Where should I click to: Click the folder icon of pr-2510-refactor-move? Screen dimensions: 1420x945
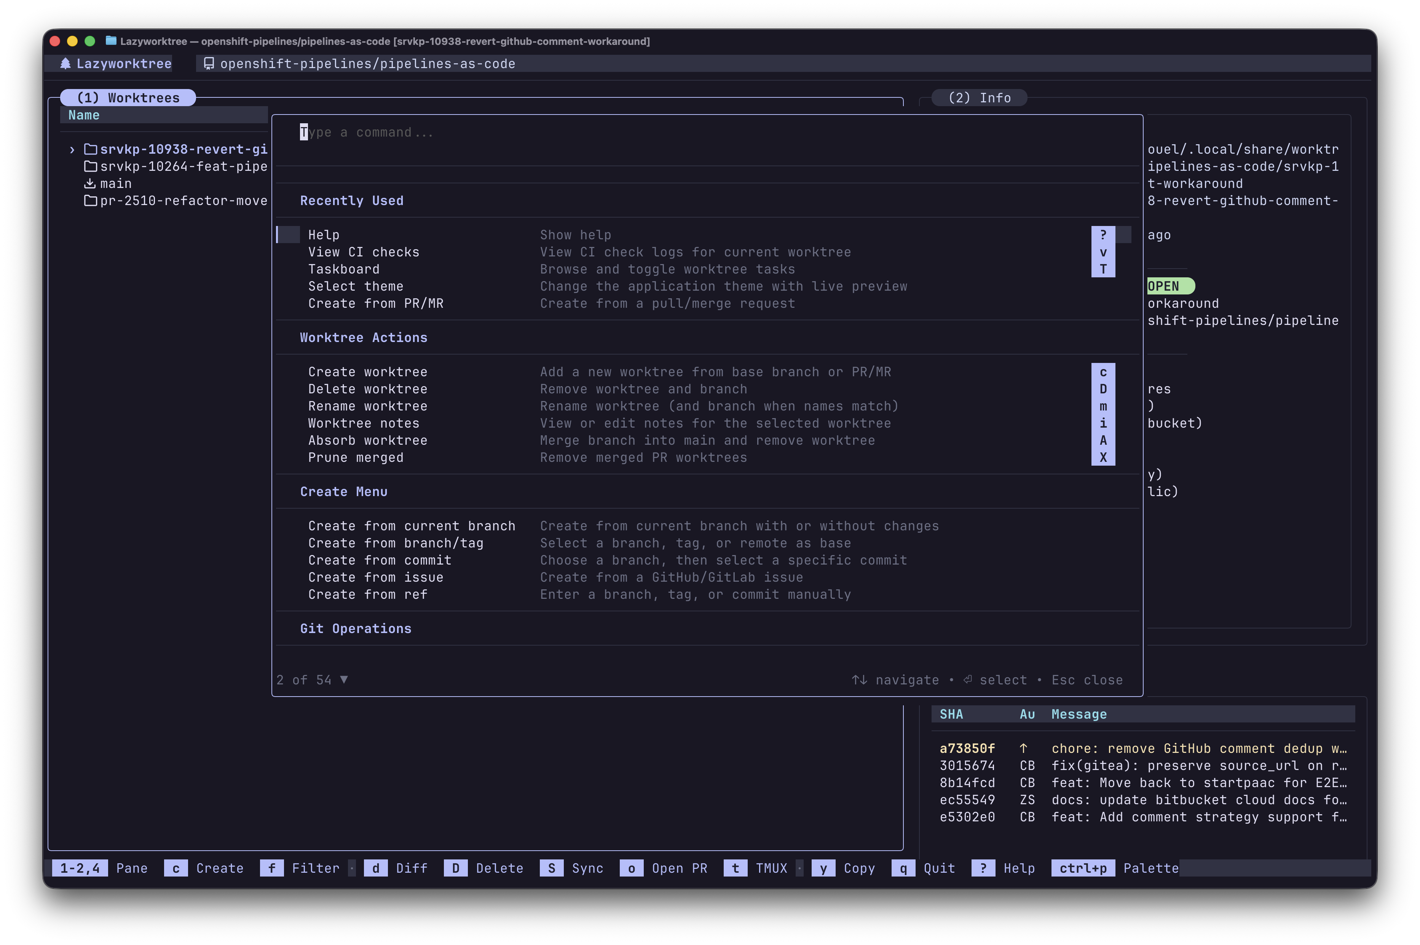91,201
